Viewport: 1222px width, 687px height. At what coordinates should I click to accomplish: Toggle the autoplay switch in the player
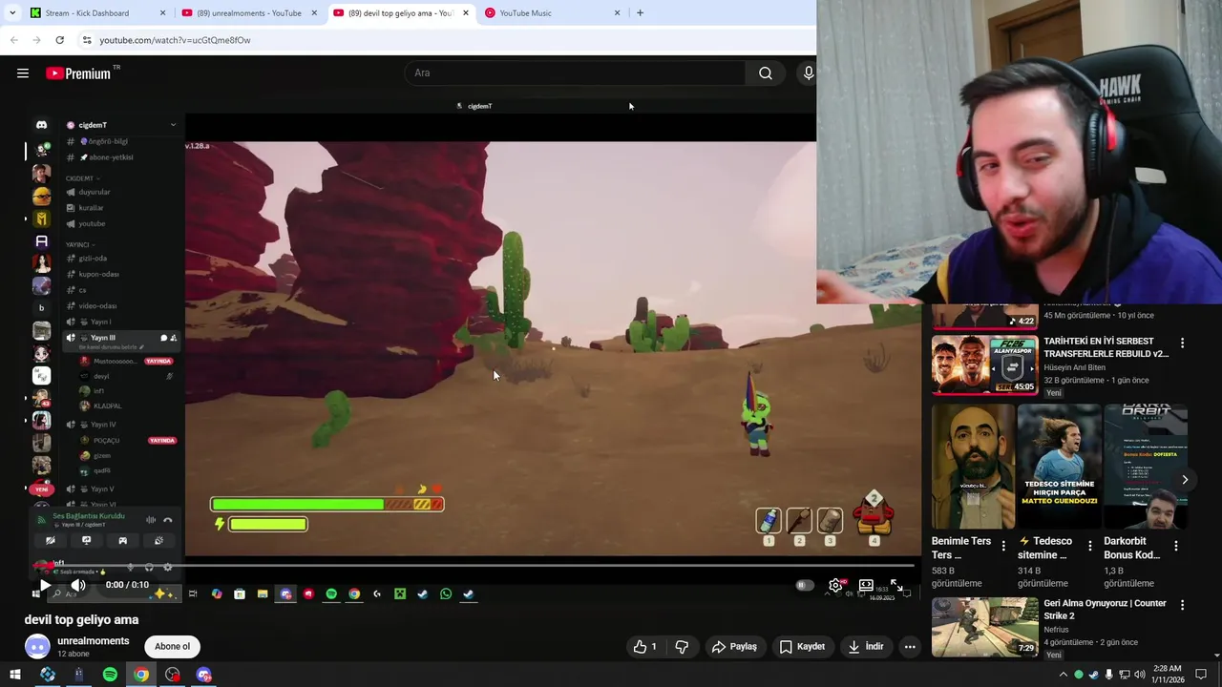coord(805,585)
